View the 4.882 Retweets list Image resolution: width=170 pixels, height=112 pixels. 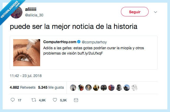tap(22, 87)
